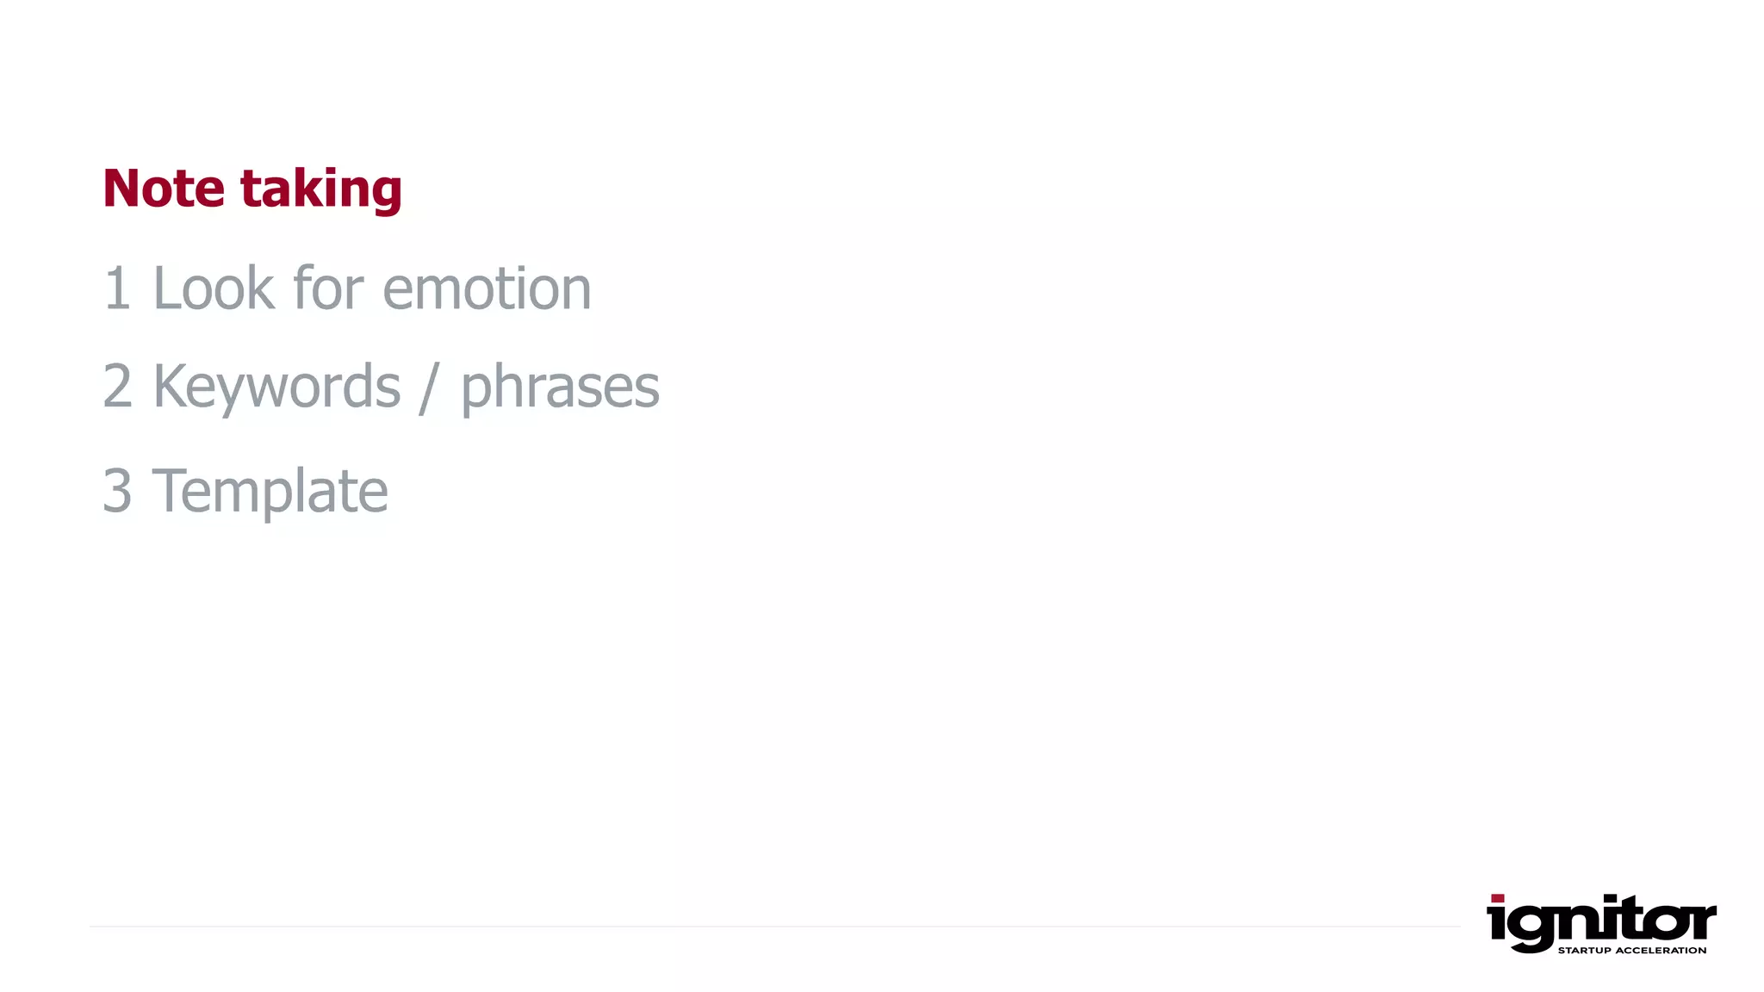Click the ignitor logo
This screenshot has height=992, width=1764.
1601,924
